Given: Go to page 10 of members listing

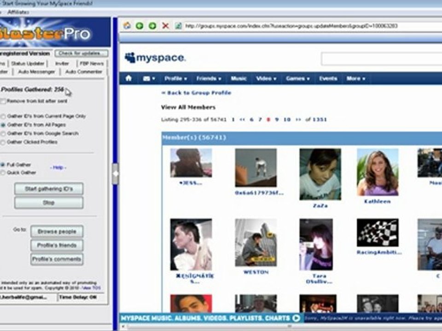Looking at the screenshot, I should (287, 120).
